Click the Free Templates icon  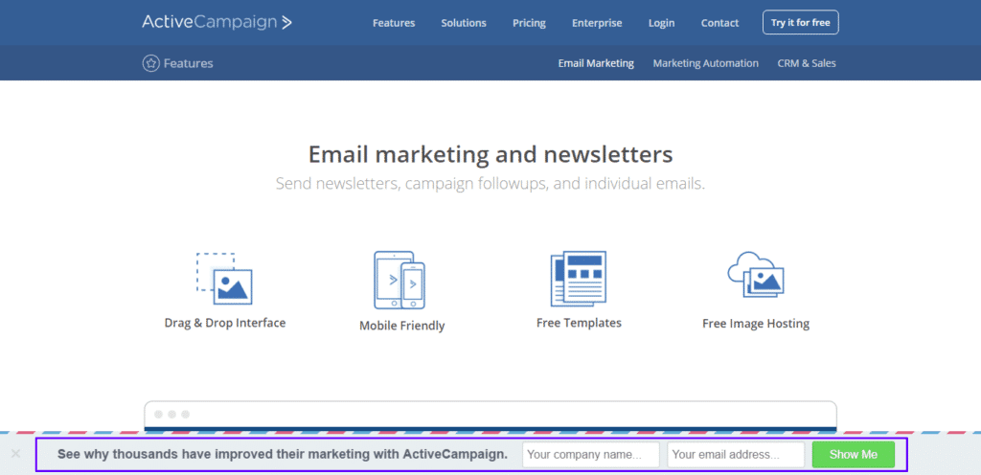coord(578,279)
